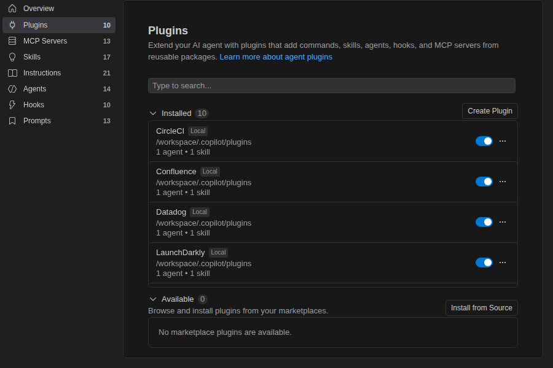Image resolution: width=553 pixels, height=368 pixels.
Task: Click the Available count badge 0
Action: tap(202, 299)
